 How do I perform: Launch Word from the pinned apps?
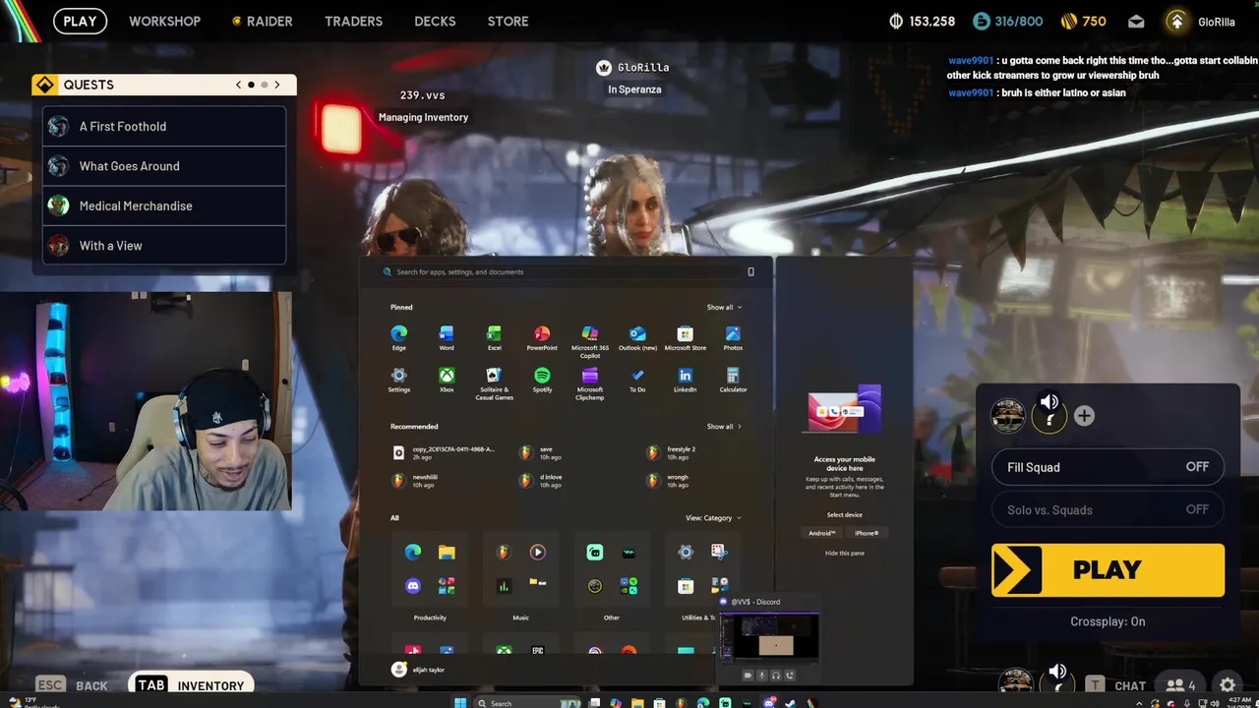coord(447,337)
